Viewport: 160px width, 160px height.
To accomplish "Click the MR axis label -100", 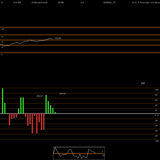I will (157, 141).
